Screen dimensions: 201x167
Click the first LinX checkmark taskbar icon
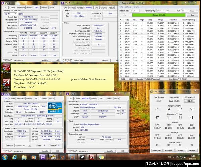[63, 157]
